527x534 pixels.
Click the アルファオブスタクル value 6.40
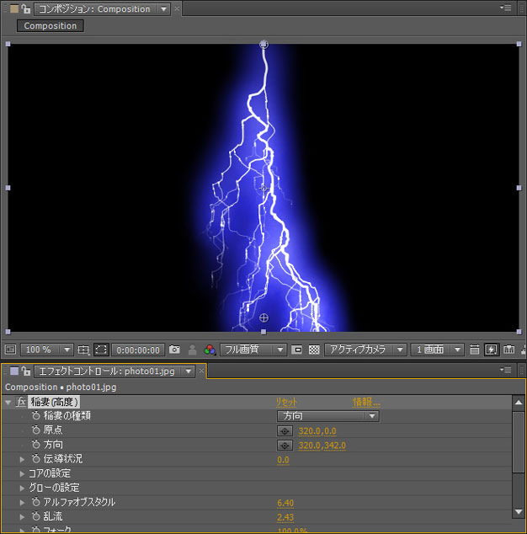coord(285,503)
